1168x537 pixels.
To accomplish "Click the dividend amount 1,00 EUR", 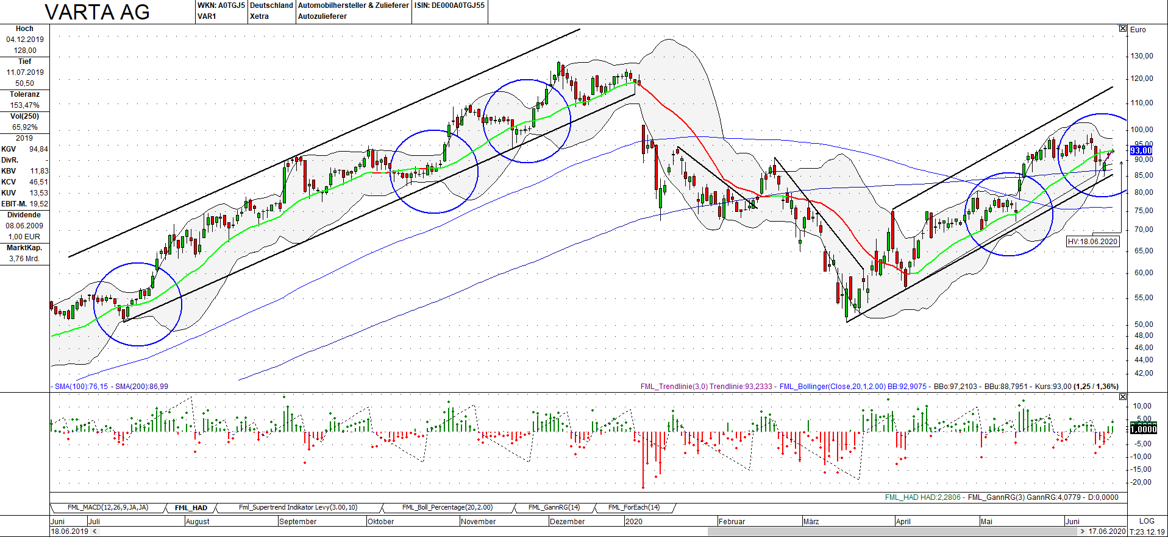I will 25,237.
